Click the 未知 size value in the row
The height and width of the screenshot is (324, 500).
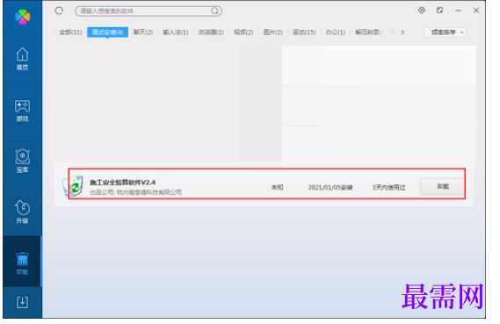click(x=277, y=187)
